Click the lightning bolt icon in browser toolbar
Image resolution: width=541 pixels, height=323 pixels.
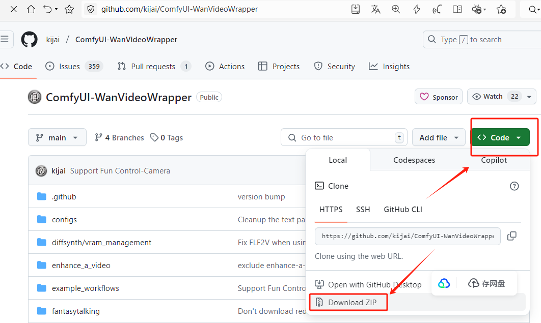pos(416,9)
